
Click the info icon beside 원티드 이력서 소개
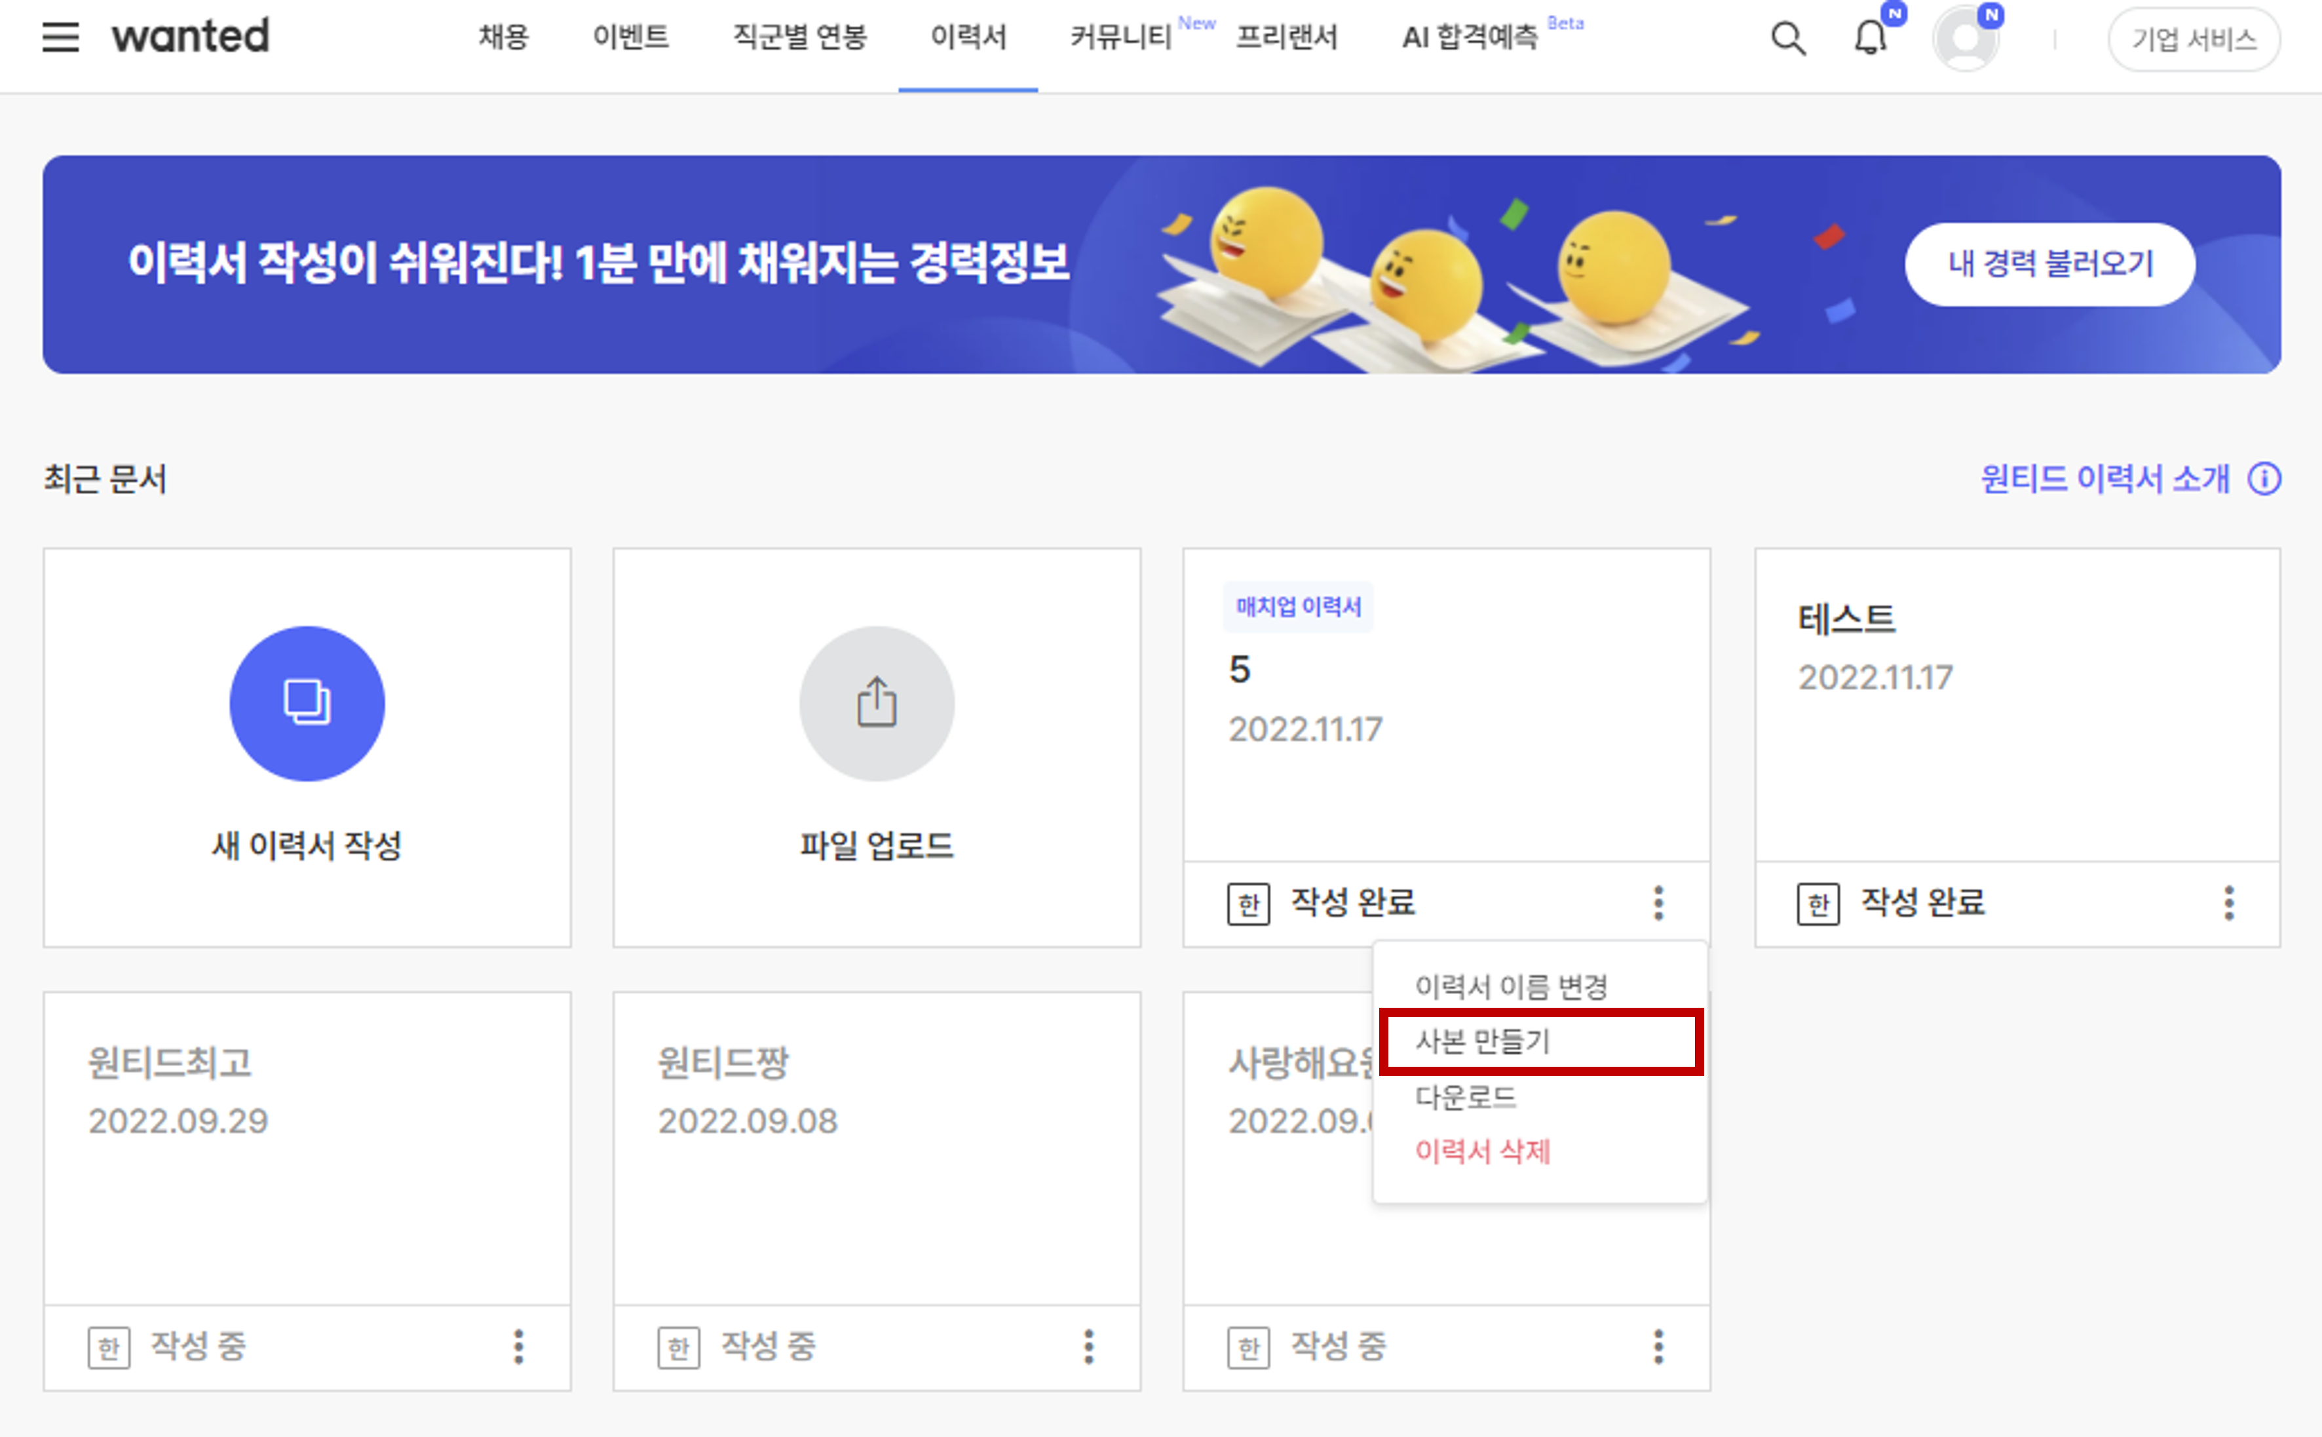[2264, 479]
